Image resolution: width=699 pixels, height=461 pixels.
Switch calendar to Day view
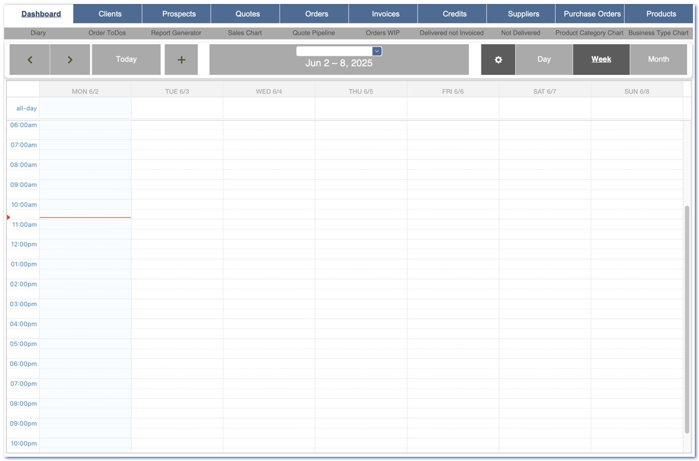pos(544,59)
